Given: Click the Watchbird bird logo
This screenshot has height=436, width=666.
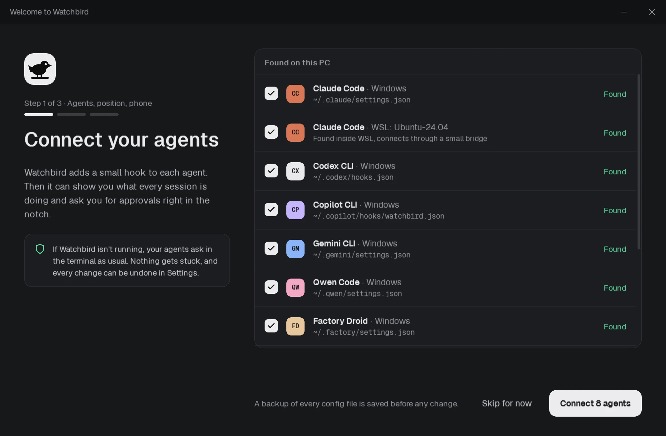Looking at the screenshot, I should point(40,69).
